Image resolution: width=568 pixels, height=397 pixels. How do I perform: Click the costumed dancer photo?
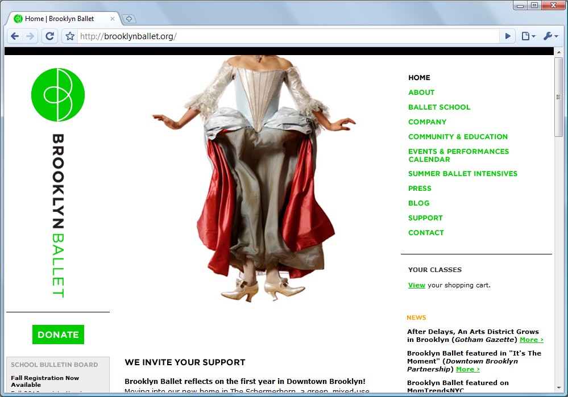click(x=254, y=179)
